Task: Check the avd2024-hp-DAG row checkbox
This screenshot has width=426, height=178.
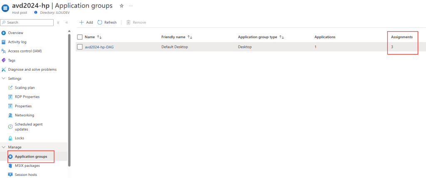Action: [80, 47]
